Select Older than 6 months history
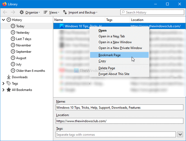The image size is (186, 141). click(x=30, y=71)
